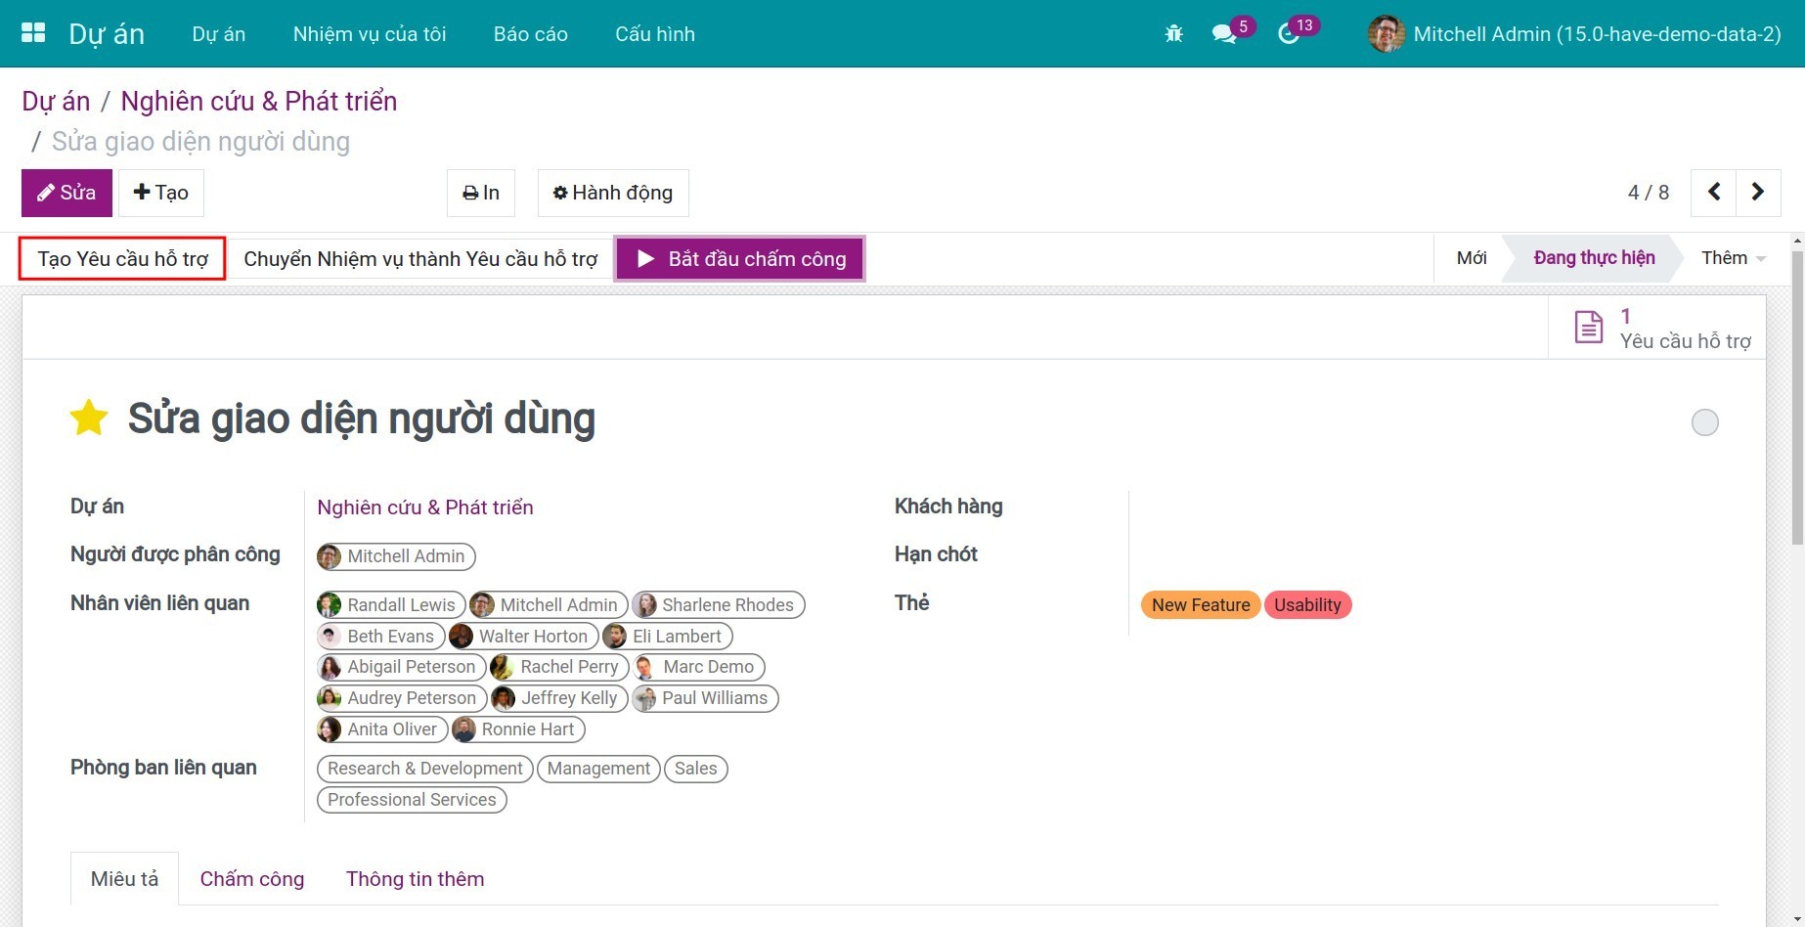Open the Hành động dropdown

pyautogui.click(x=613, y=193)
